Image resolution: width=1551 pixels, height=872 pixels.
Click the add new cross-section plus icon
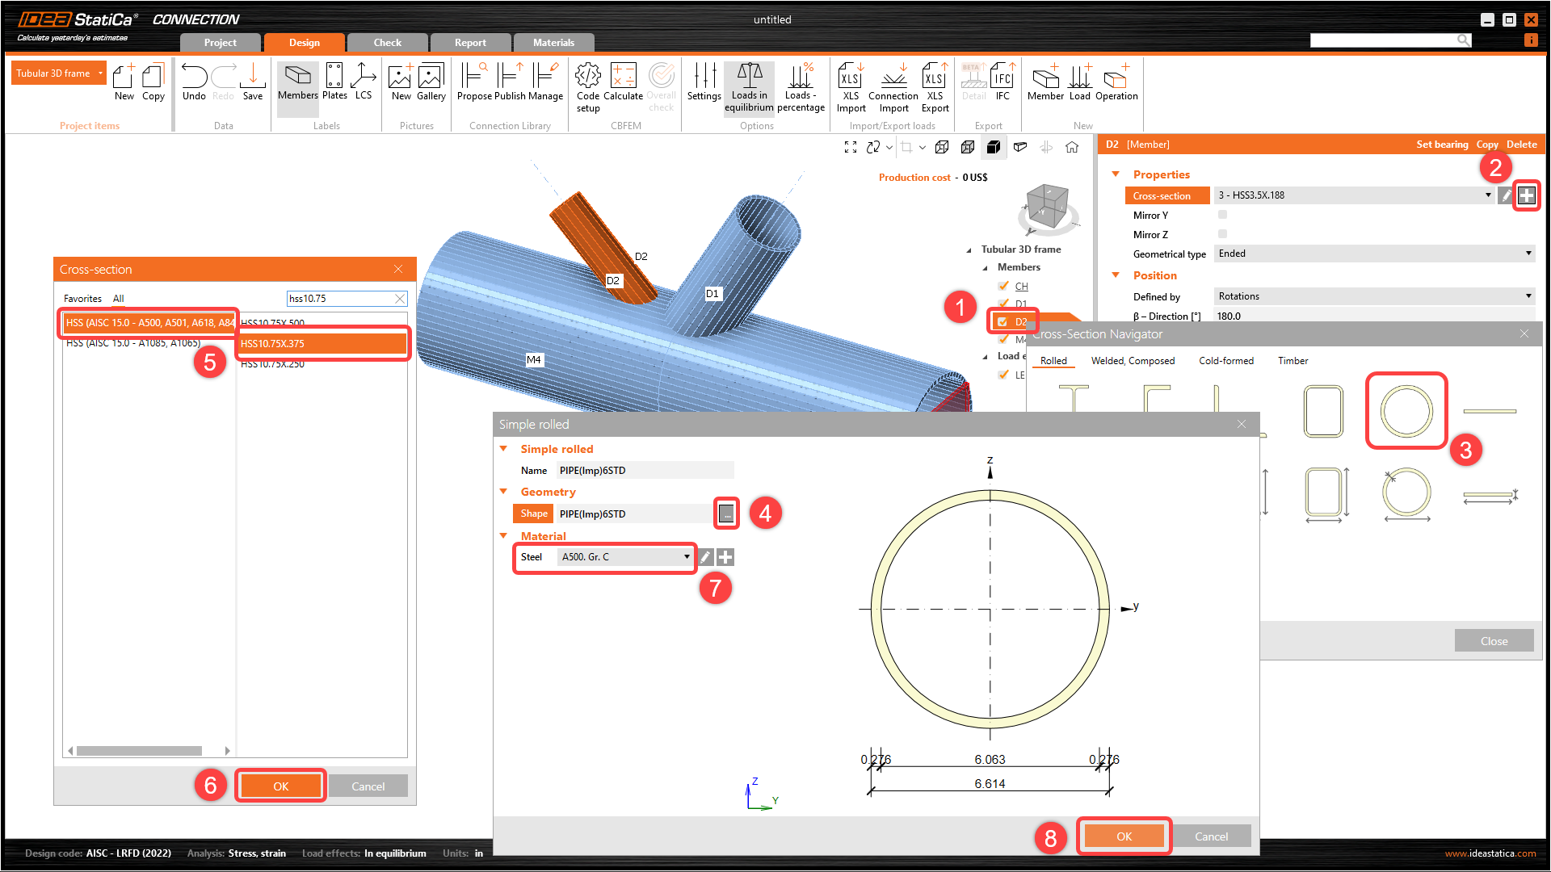click(1526, 195)
